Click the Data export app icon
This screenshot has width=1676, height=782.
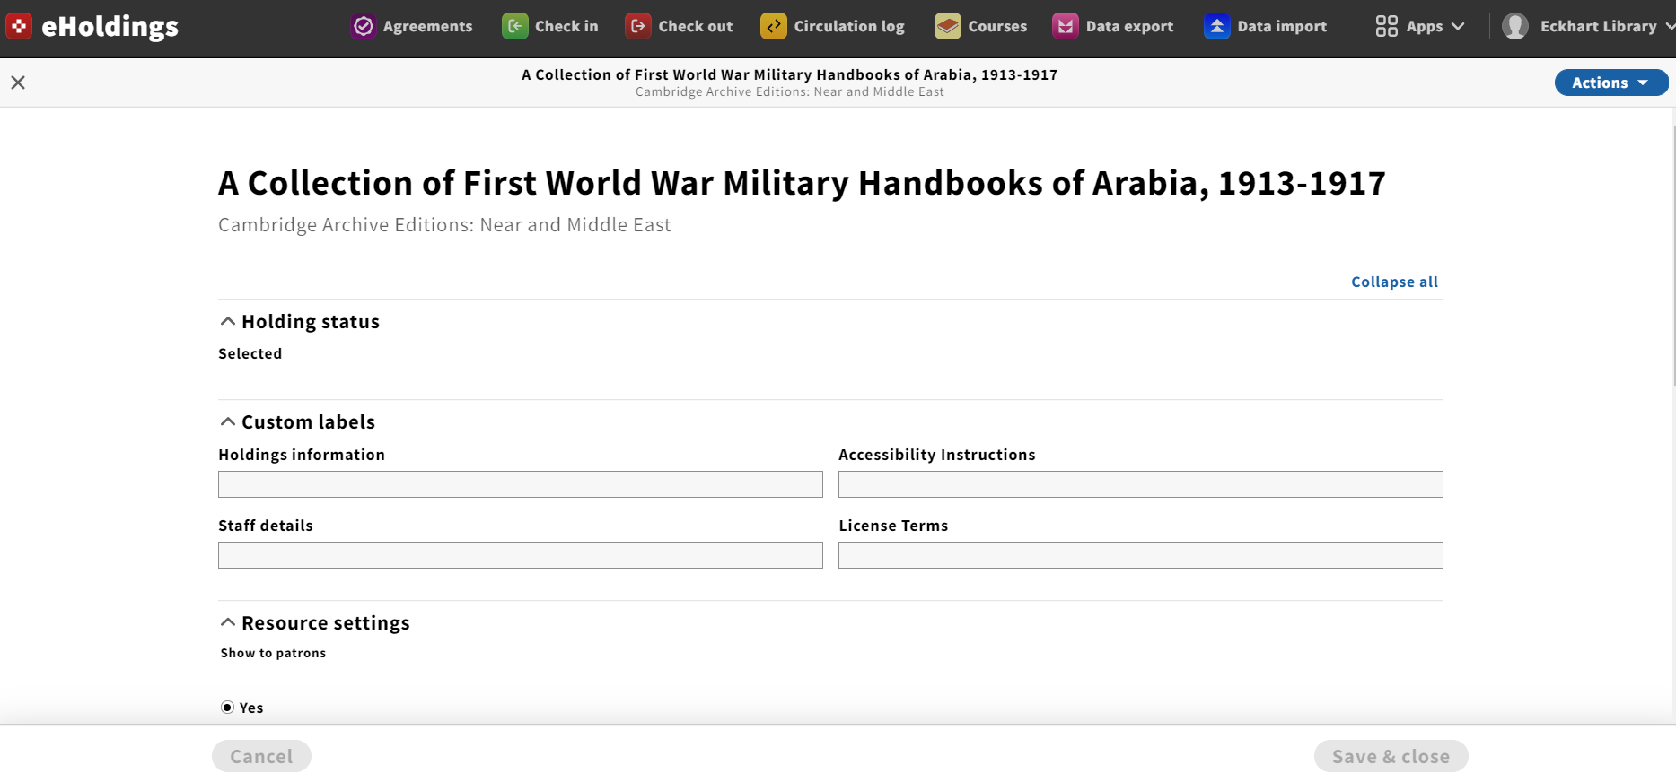1066,26
